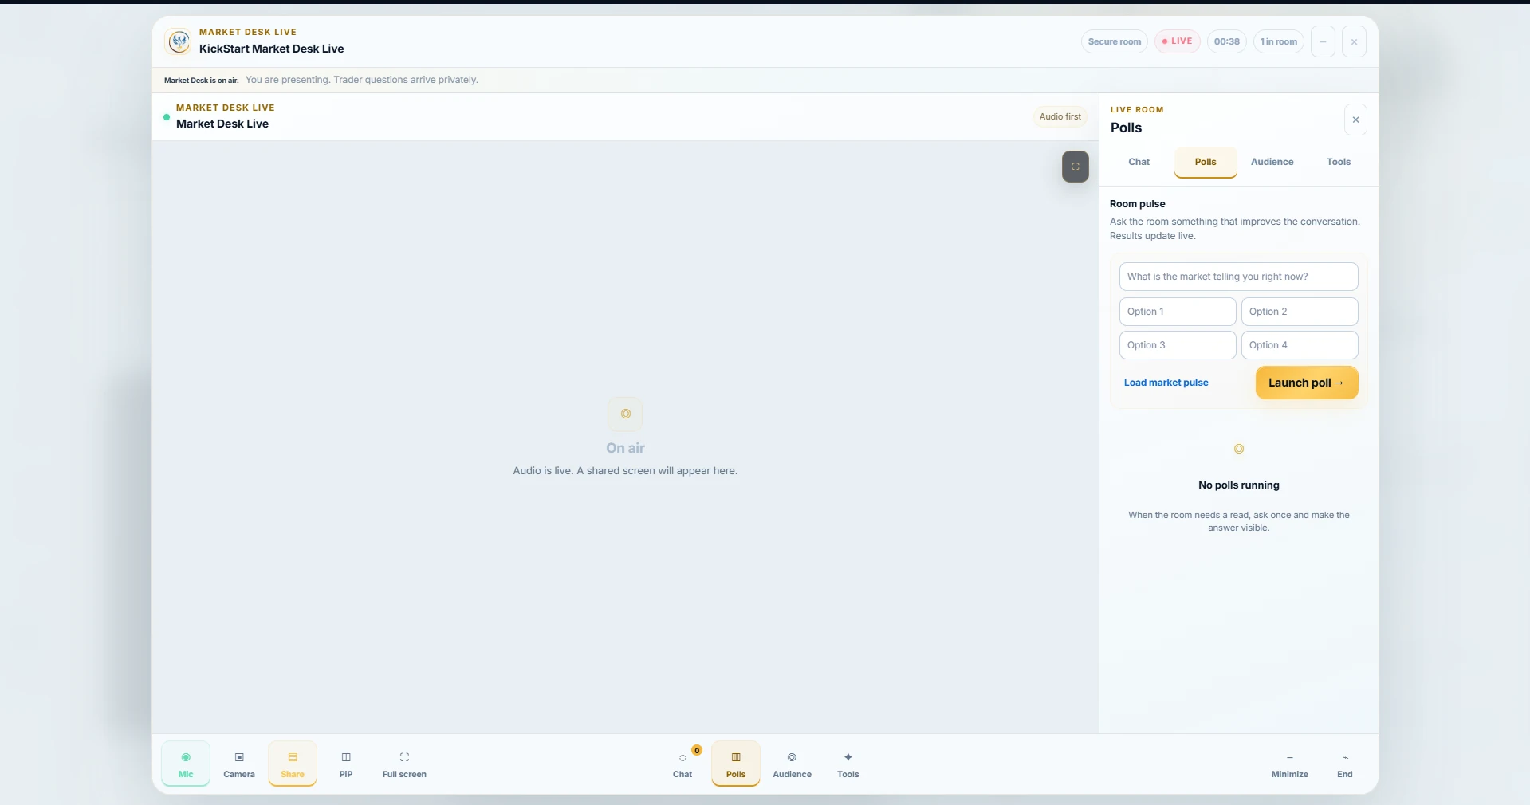
Task: End the live session
Action: tap(1345, 764)
